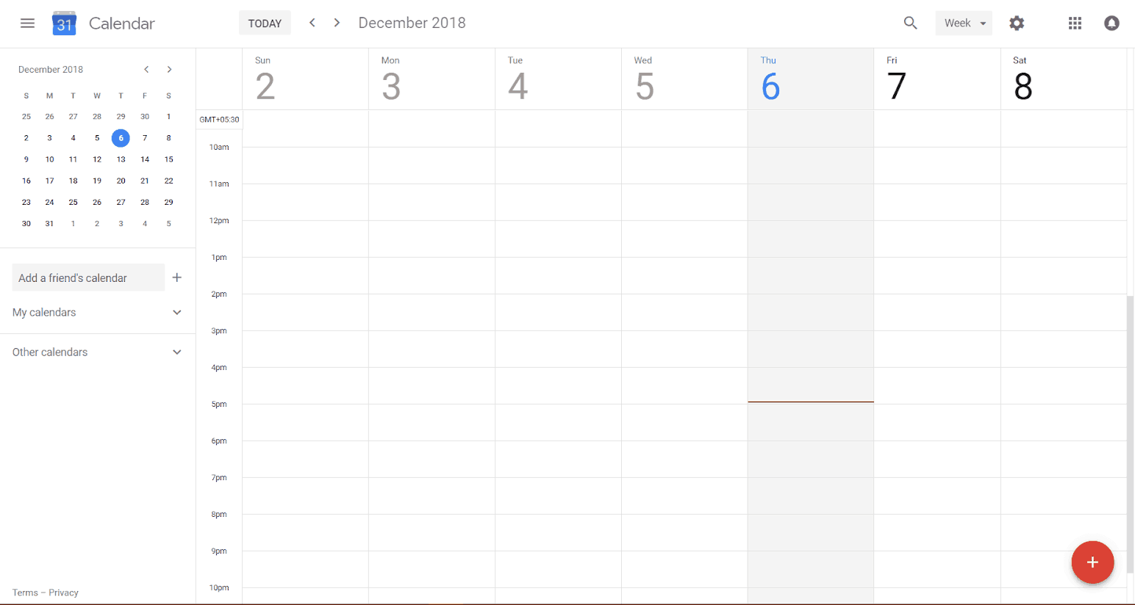Image resolution: width=1135 pixels, height=605 pixels.
Task: Select December 15 in mini calendar
Action: tap(168, 159)
